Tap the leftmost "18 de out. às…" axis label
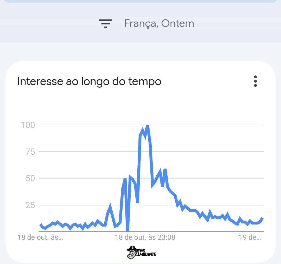 (40, 237)
